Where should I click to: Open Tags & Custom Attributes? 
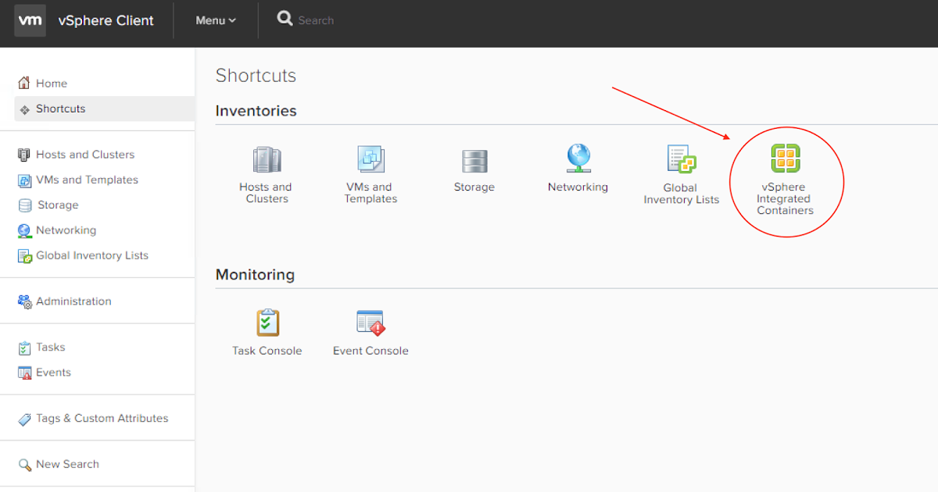(102, 419)
